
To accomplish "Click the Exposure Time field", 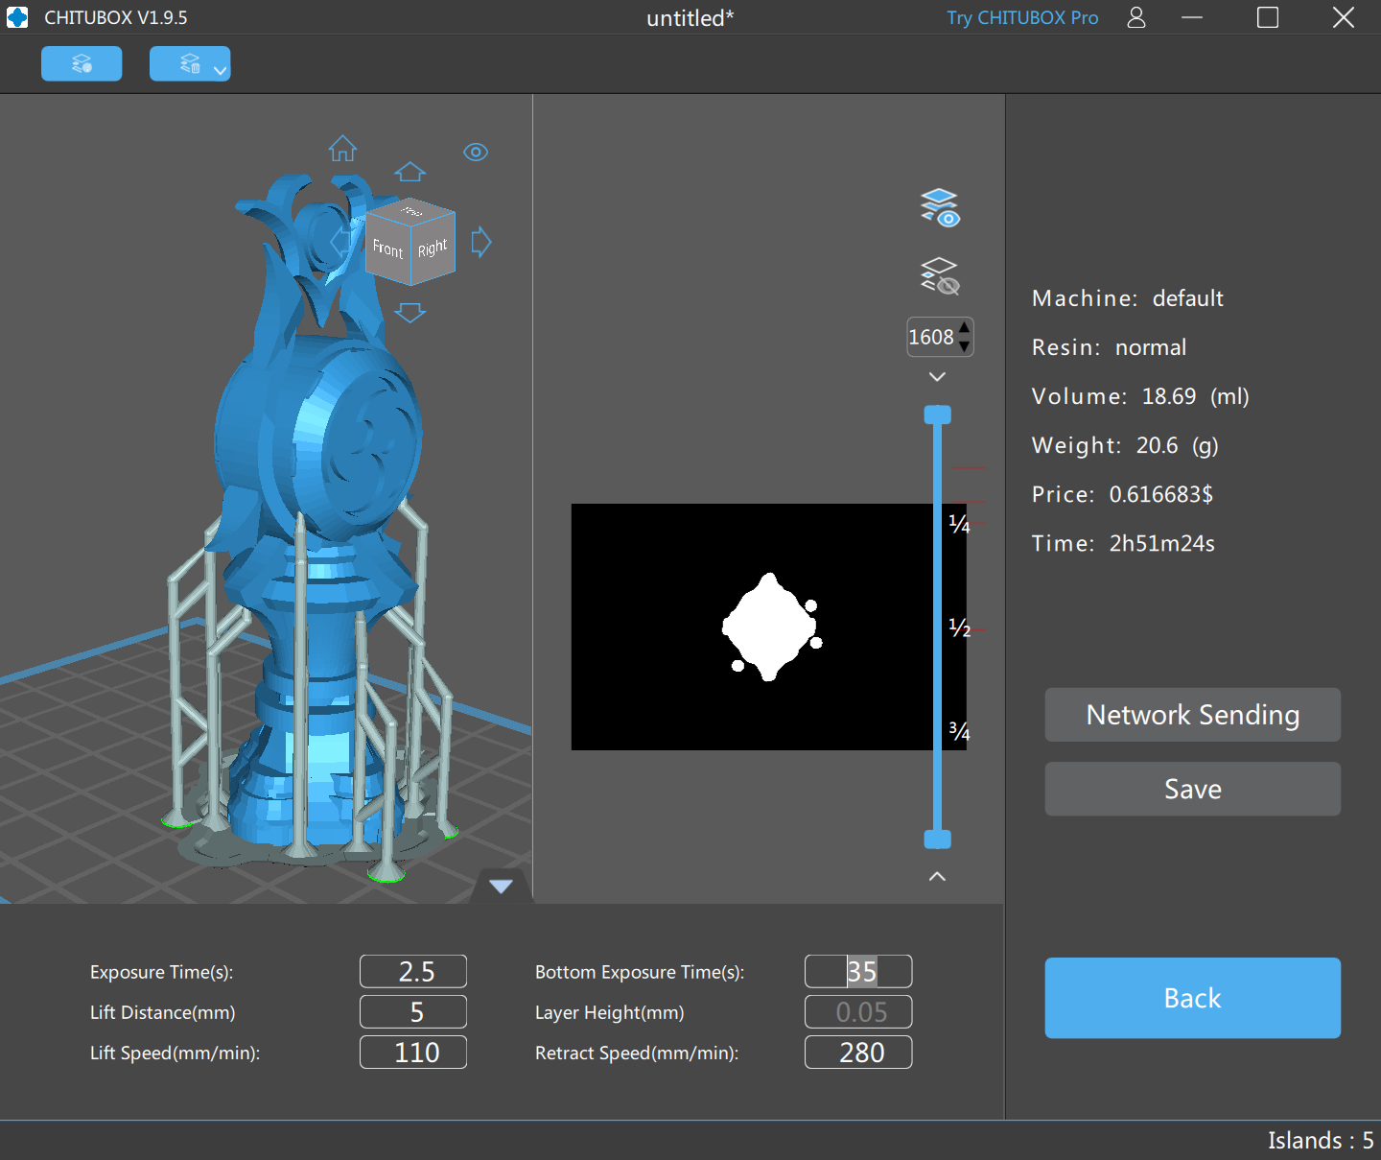I will pos(413,971).
